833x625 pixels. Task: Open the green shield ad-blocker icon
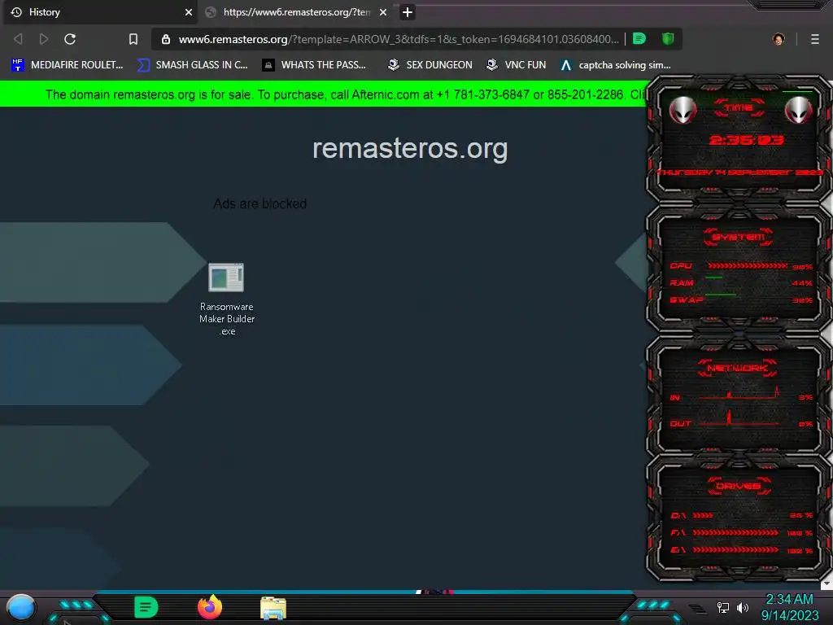pos(668,39)
